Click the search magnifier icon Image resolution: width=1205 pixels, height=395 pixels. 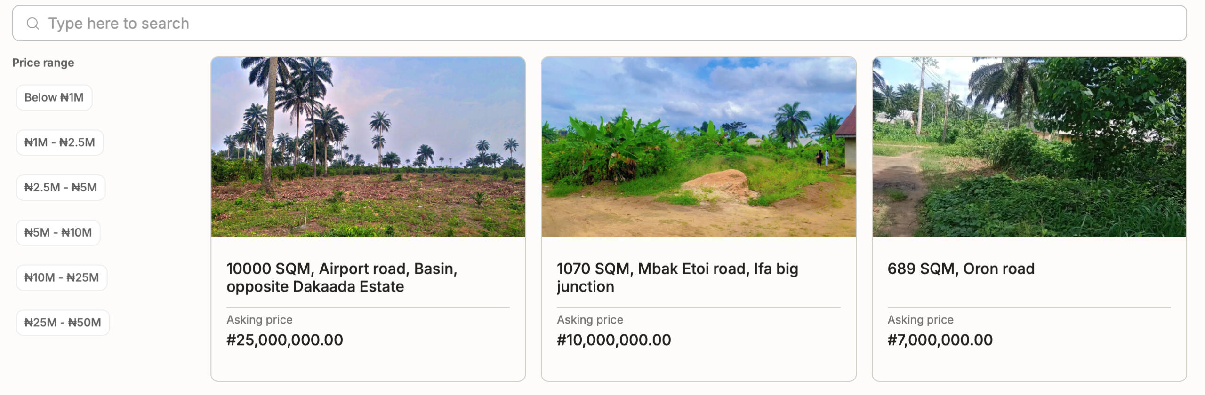click(33, 23)
